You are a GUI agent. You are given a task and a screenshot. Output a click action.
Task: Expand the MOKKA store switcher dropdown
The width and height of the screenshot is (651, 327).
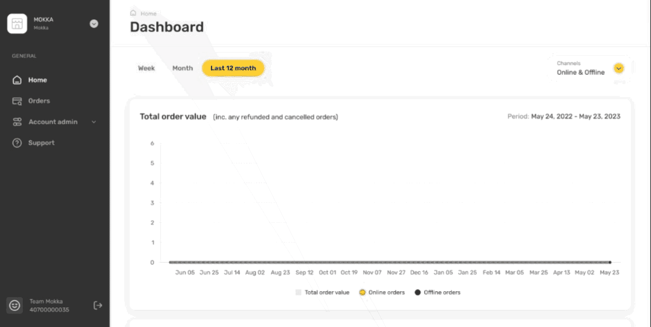(x=94, y=24)
